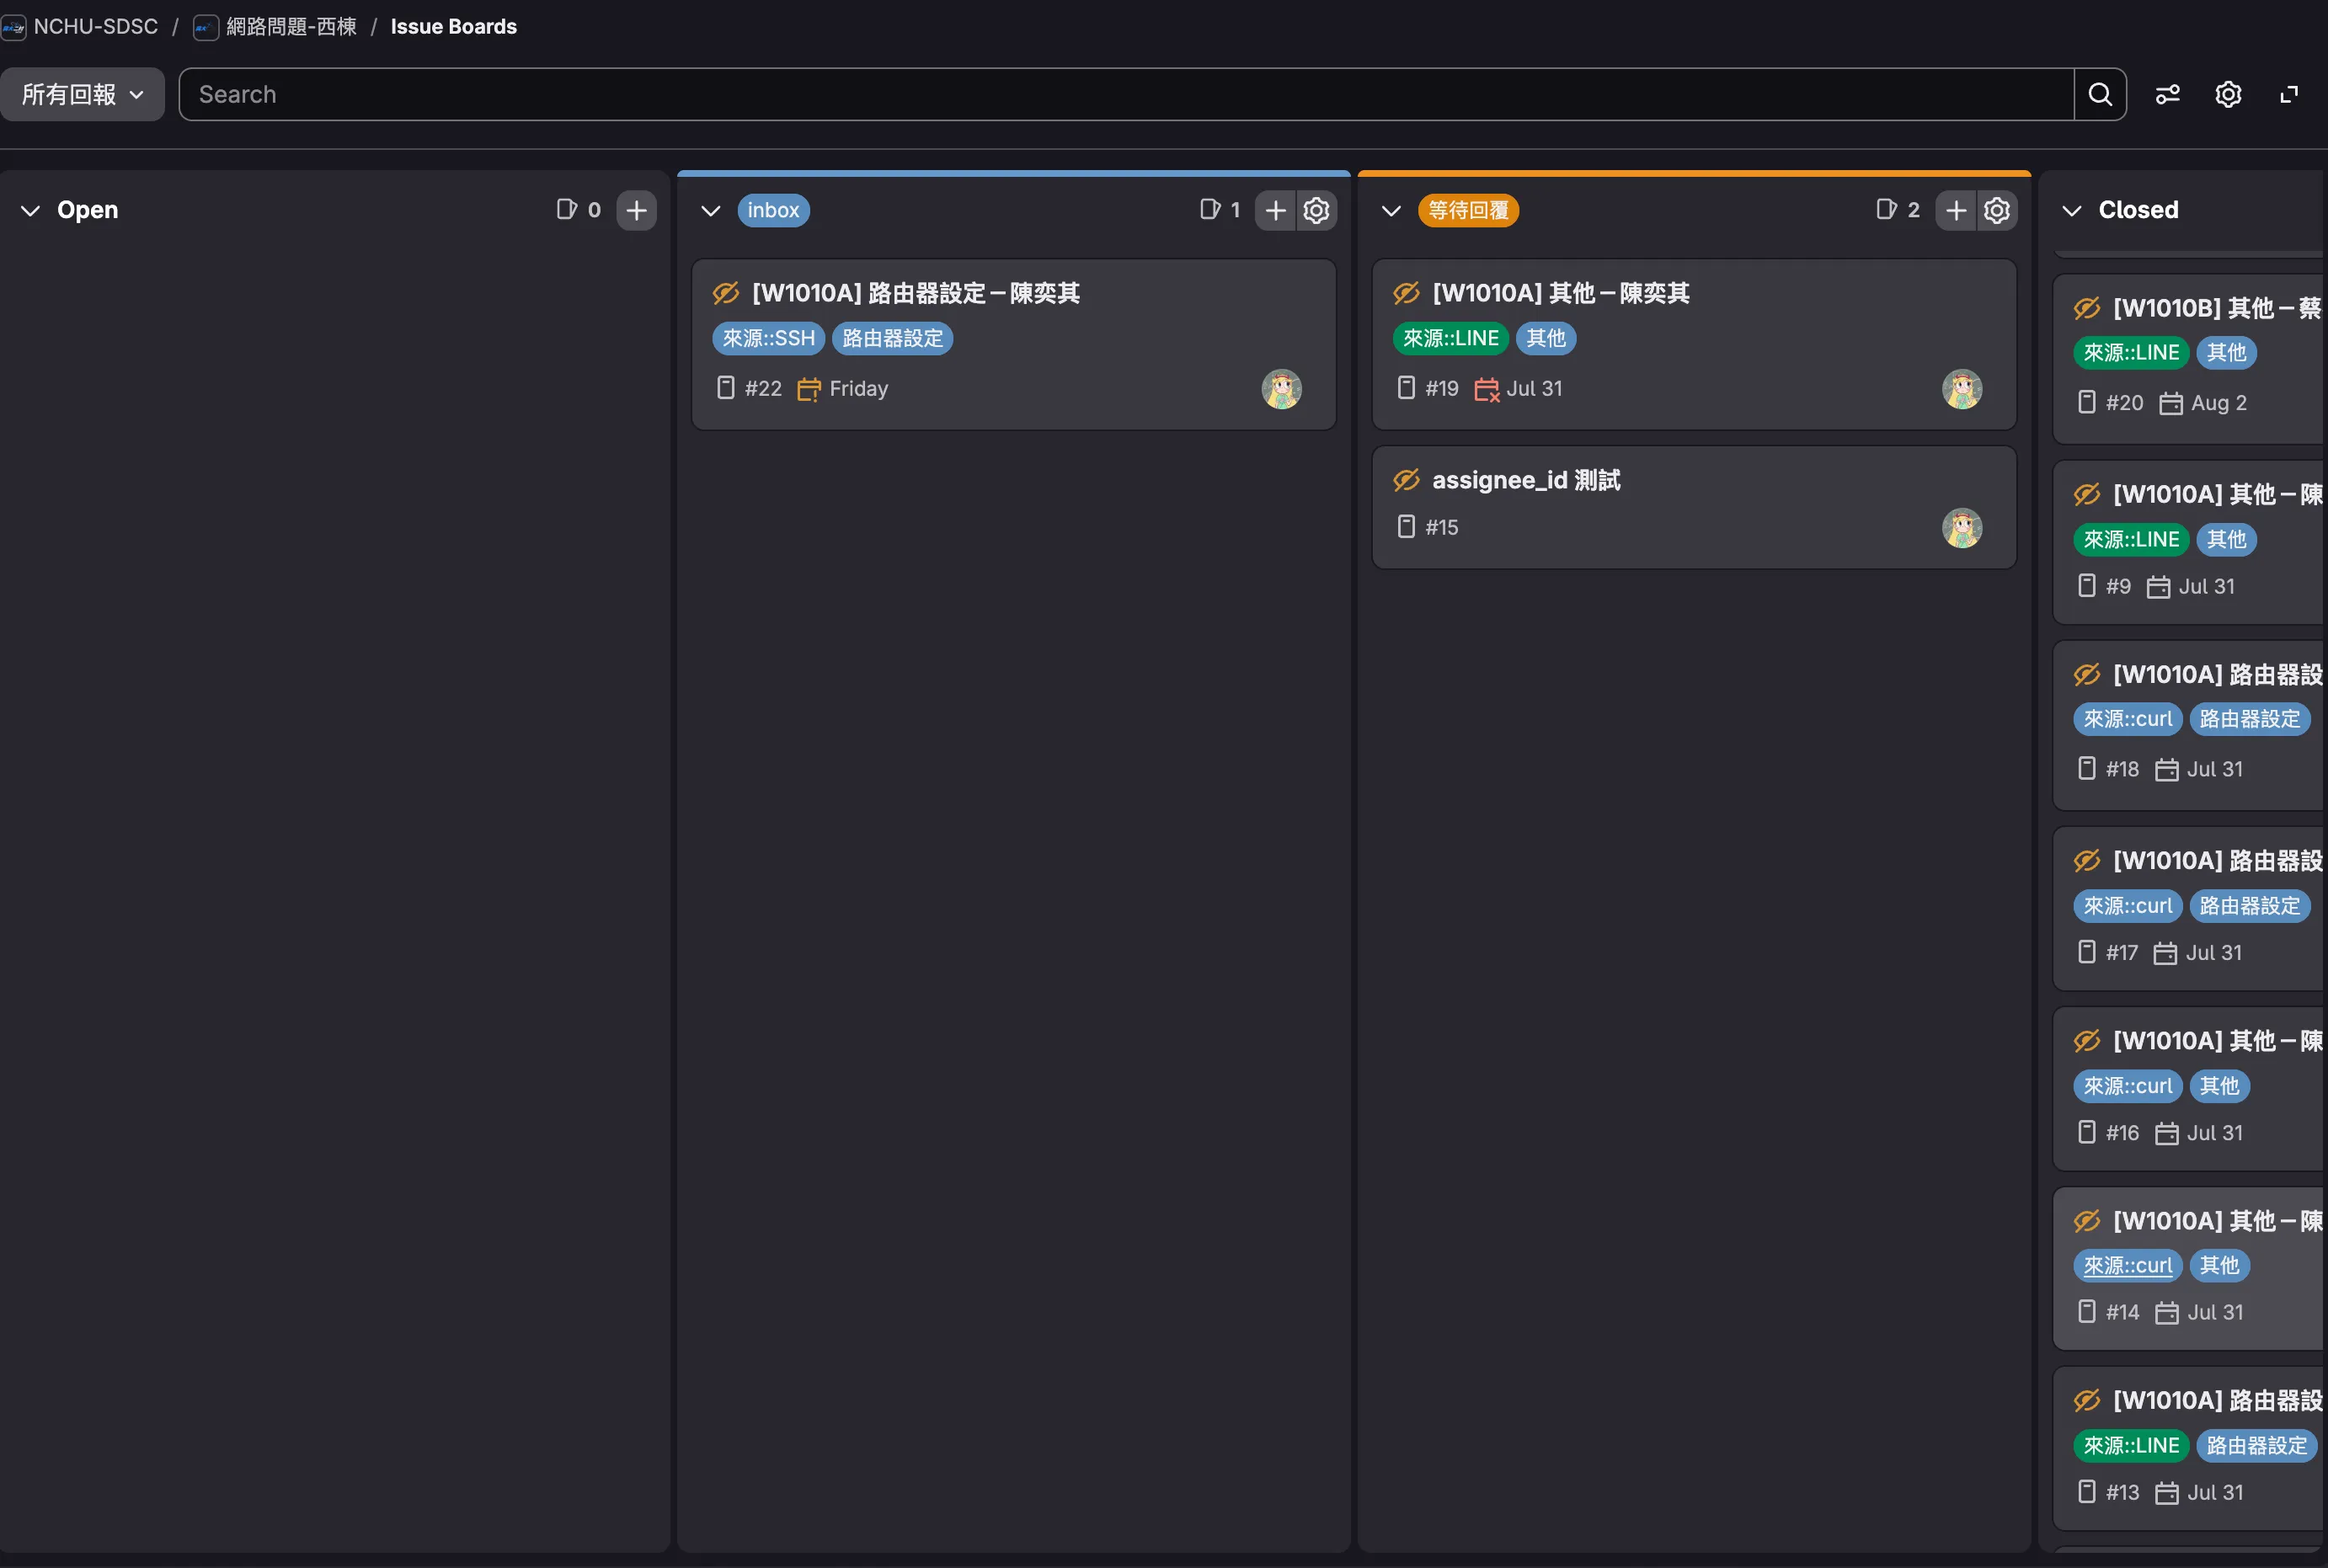The width and height of the screenshot is (2328, 1568).
Task: Collapse the inbox list
Action: [711, 210]
